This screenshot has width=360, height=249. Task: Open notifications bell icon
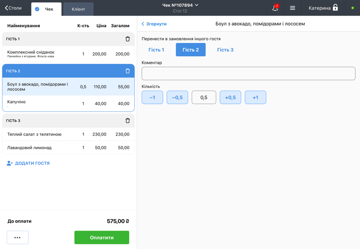(x=275, y=8)
